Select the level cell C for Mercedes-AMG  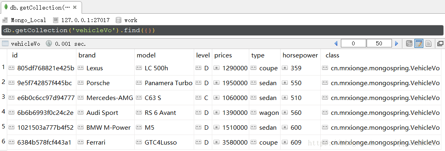tap(203, 98)
